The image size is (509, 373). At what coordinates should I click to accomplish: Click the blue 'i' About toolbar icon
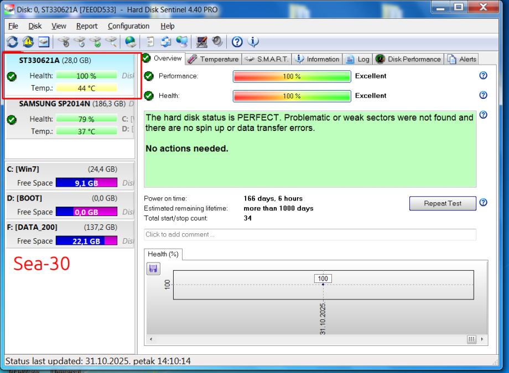coord(253,41)
